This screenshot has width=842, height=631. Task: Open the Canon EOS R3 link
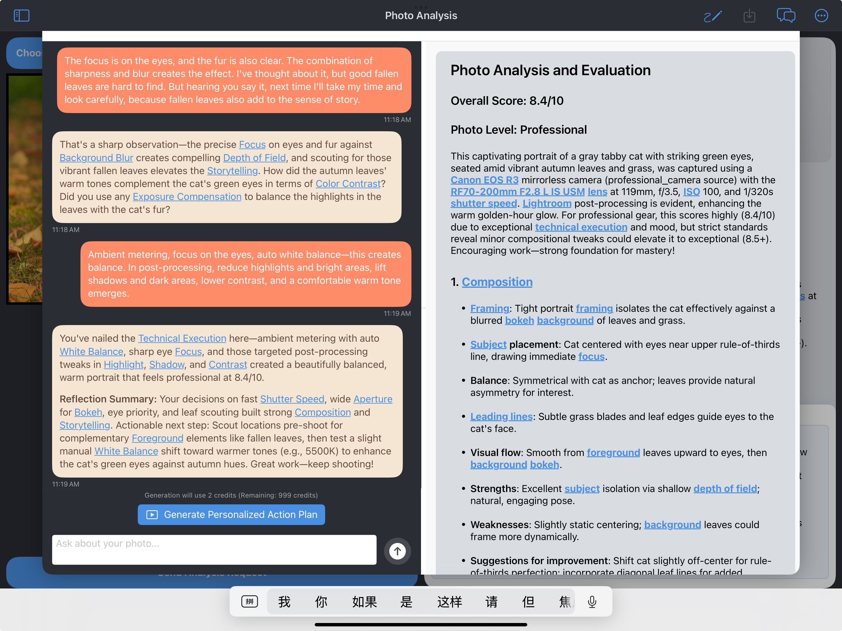484,180
